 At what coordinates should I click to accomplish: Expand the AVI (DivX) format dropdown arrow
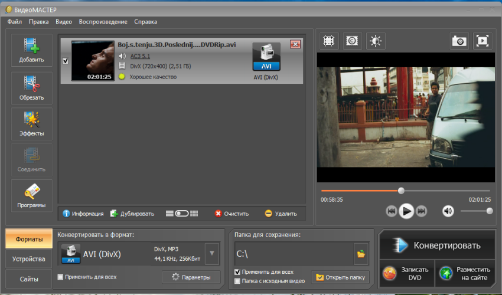point(212,254)
